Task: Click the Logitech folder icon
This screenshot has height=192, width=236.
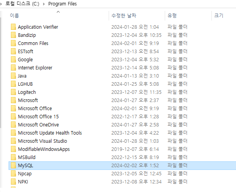Action: [13, 92]
